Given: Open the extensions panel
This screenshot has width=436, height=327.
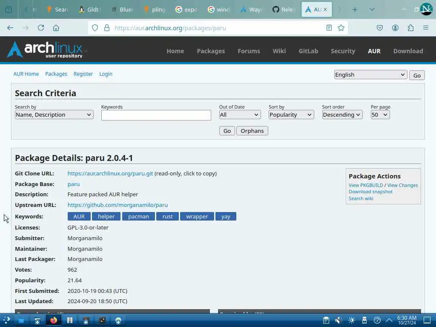Looking at the screenshot, I should click(410, 28).
